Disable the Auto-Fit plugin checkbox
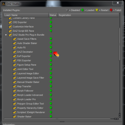This screenshot has height=125, width=125. pos(14,47)
